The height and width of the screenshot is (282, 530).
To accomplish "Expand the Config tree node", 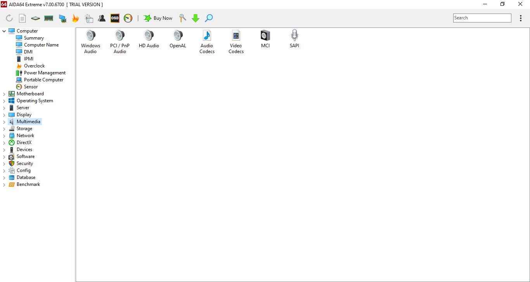I will click(4, 170).
